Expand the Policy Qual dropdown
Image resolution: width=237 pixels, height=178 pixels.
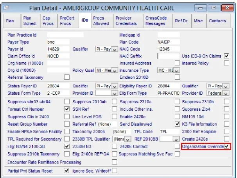pos(107,70)
